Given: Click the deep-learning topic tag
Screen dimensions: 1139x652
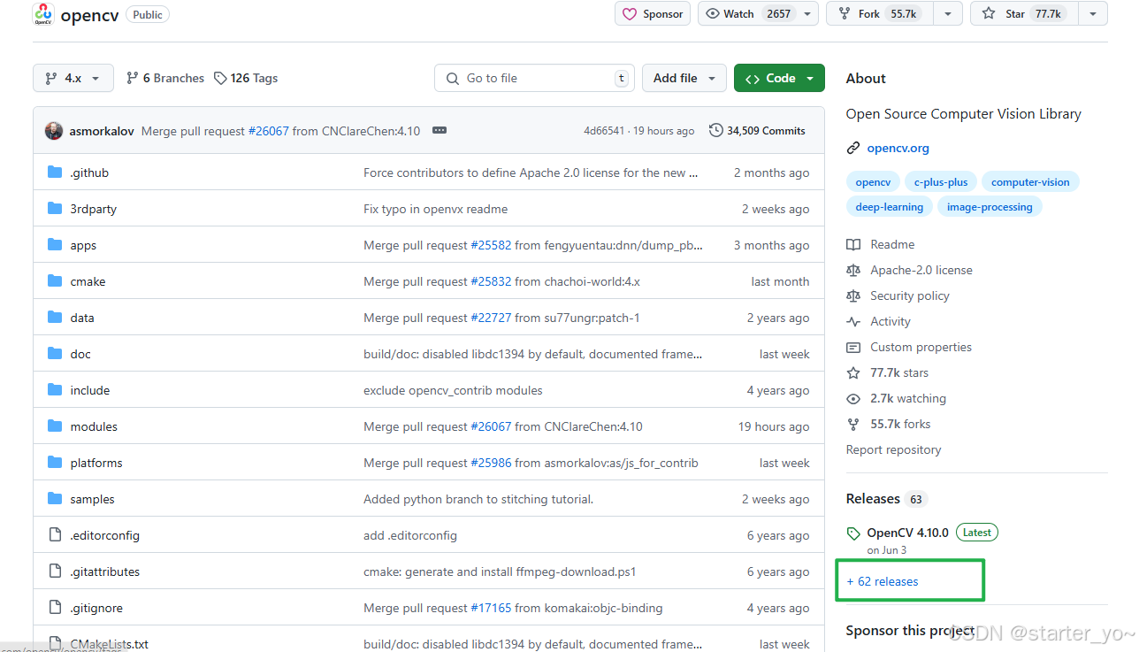Looking at the screenshot, I should pyautogui.click(x=890, y=207).
